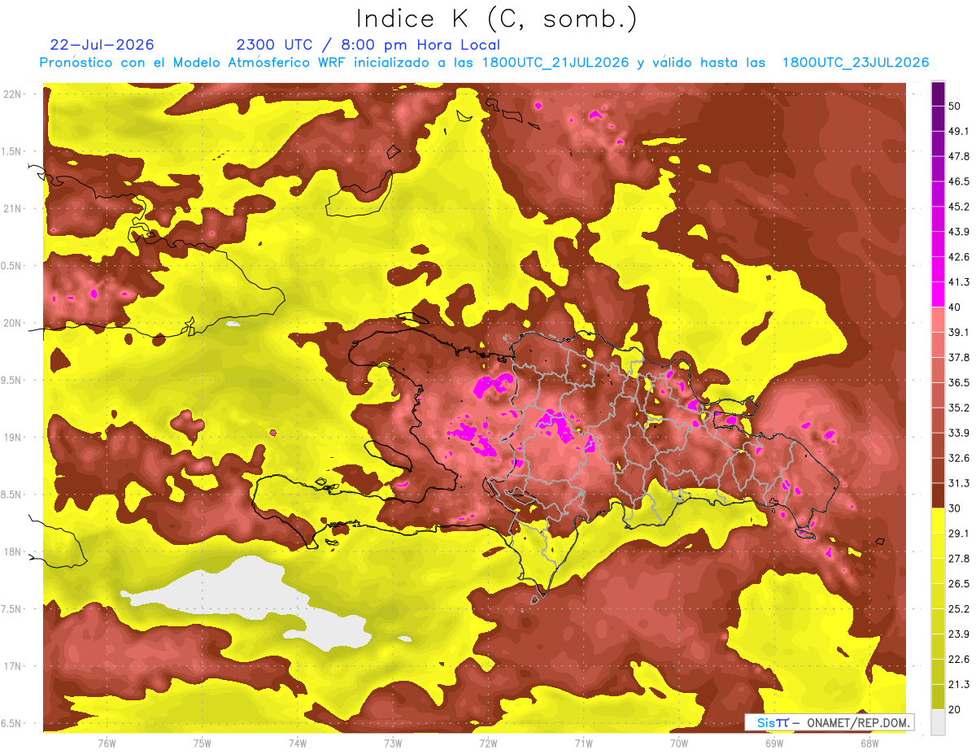Pick the dark brown swatch between 30 and 31.3
Viewport: 976px width, 754px height.
938,495
